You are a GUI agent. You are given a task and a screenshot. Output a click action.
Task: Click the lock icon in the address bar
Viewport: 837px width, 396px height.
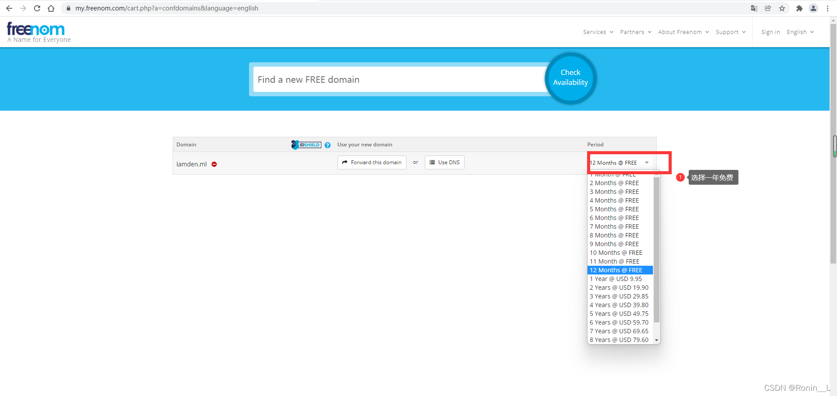coord(68,8)
